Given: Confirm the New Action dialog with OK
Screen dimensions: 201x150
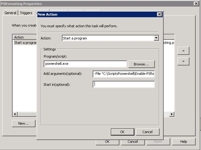Looking at the screenshot, I should (122, 132).
